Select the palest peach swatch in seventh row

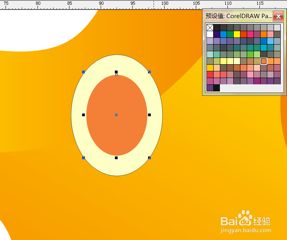[257, 68]
